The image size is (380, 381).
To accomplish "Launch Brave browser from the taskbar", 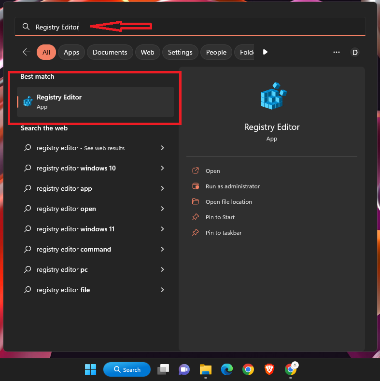I will pos(269,369).
